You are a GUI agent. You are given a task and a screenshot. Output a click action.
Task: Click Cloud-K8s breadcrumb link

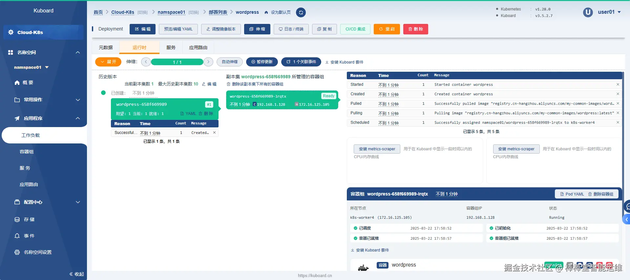pos(123,12)
